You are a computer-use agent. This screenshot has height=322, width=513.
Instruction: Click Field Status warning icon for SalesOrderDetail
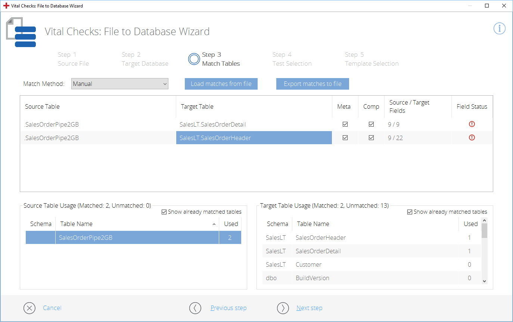click(x=472, y=124)
